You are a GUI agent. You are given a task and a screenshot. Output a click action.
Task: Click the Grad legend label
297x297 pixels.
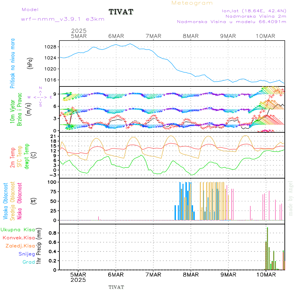(x=28, y=262)
